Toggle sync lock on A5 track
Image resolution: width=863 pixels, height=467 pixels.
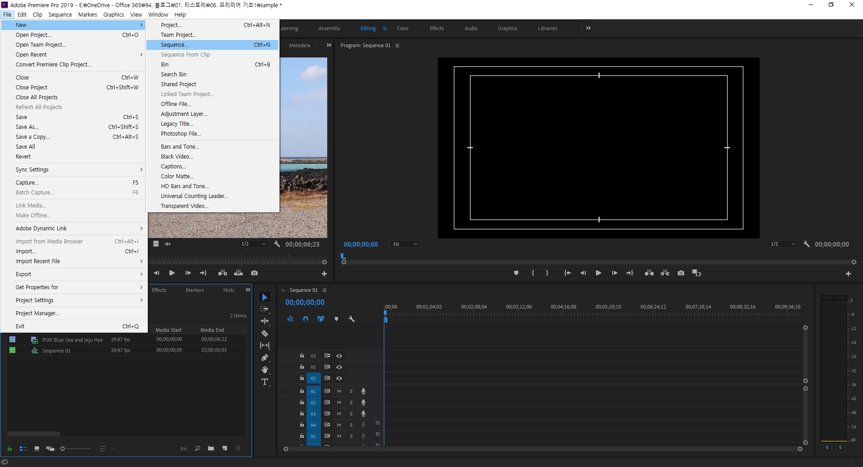point(327,436)
